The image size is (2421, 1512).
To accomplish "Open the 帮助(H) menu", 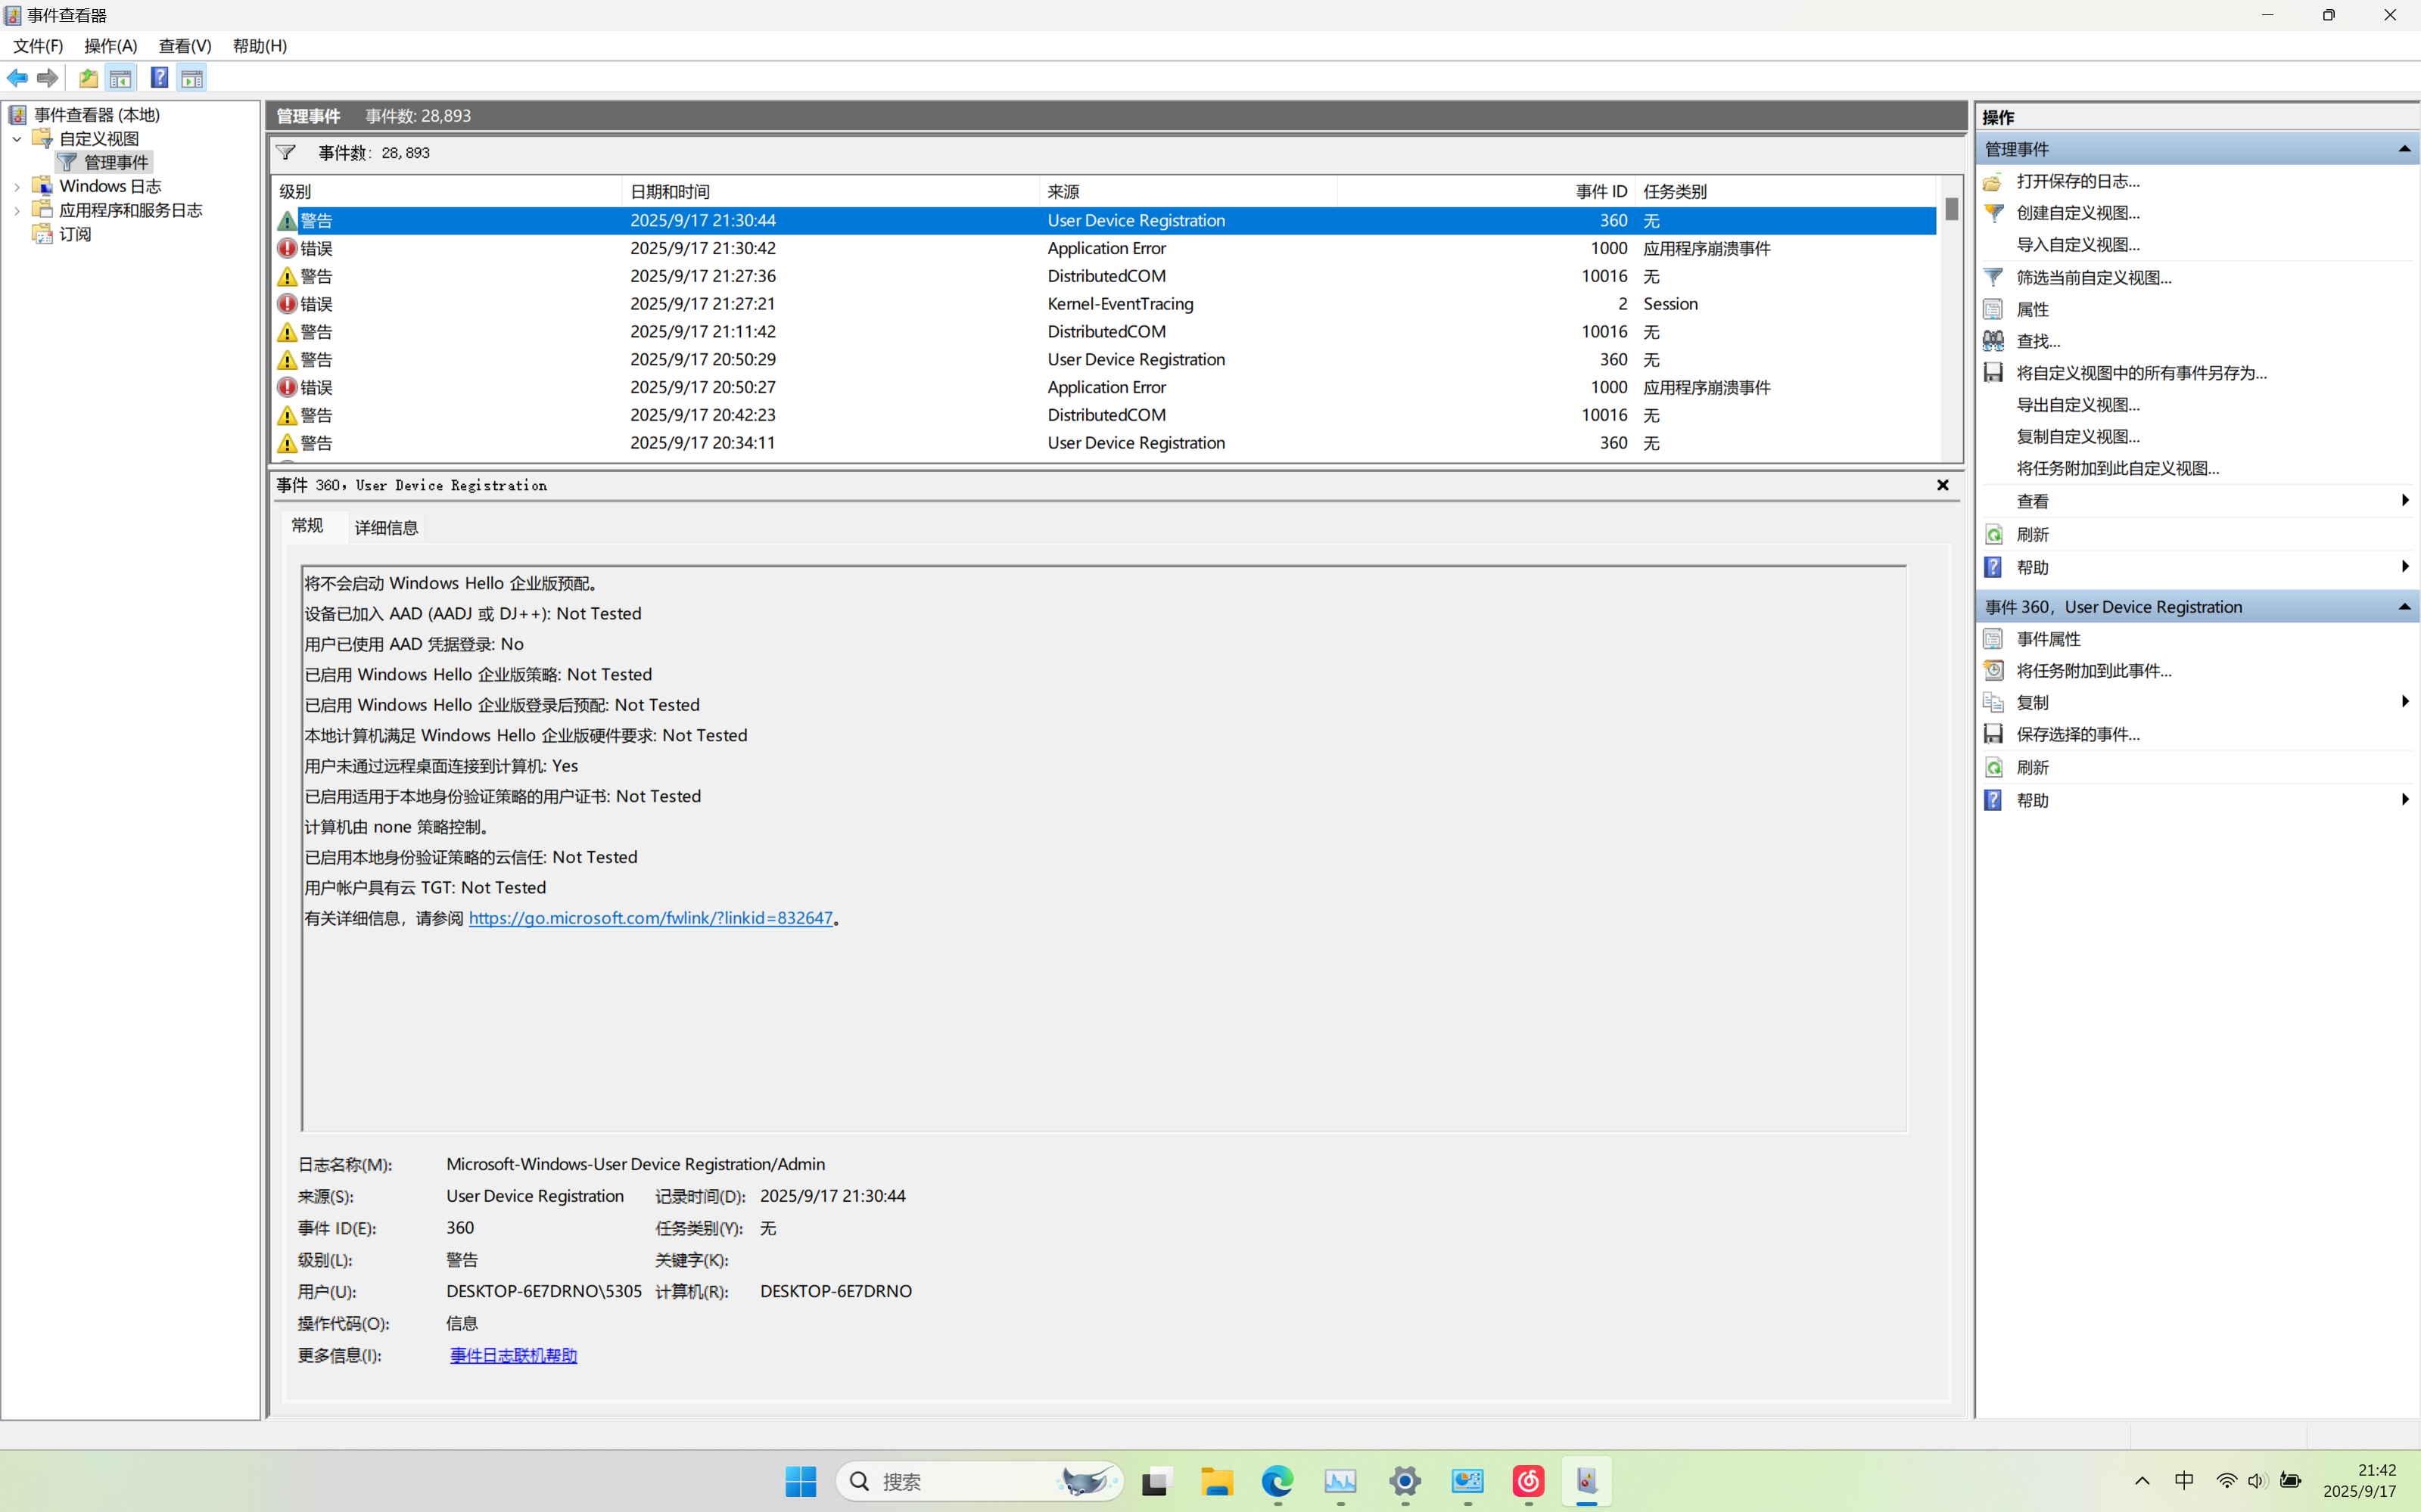I will point(260,46).
